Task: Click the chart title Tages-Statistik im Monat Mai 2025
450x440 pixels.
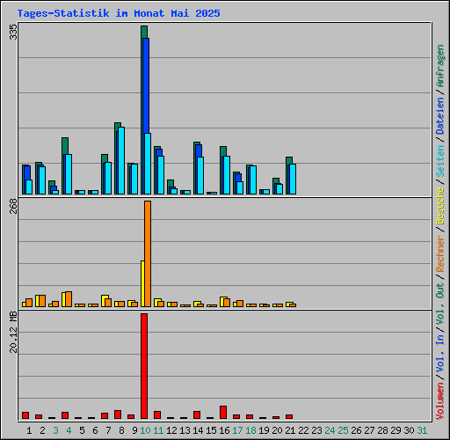Action: [119, 13]
